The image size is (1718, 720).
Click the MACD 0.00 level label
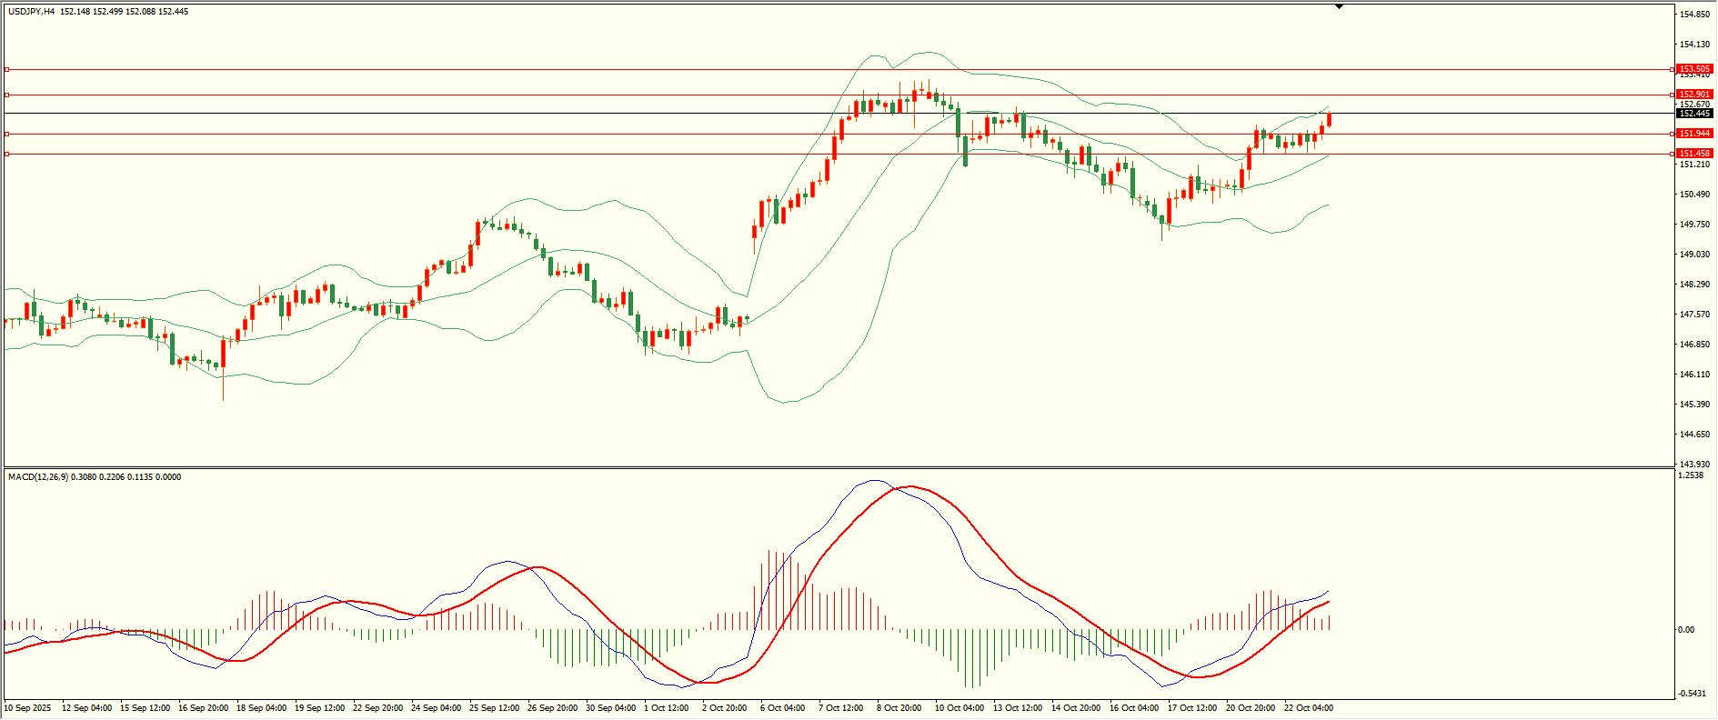click(1686, 629)
